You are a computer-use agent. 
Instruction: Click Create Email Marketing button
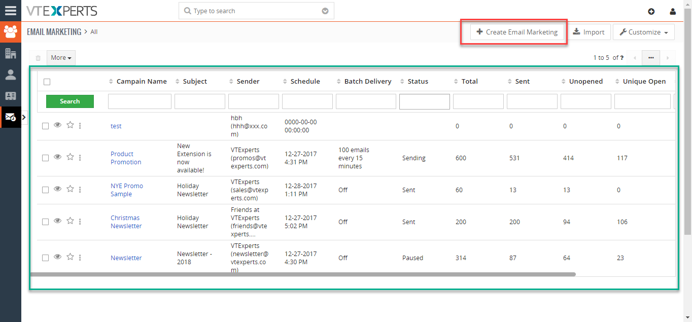click(517, 32)
